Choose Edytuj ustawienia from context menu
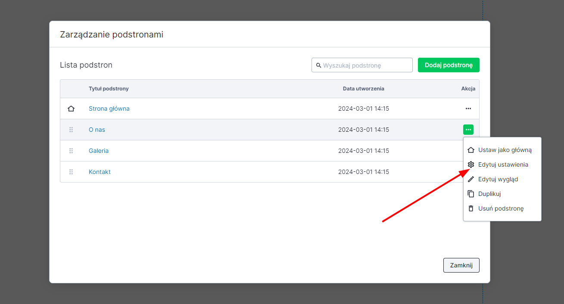The image size is (564, 304). pyautogui.click(x=503, y=164)
